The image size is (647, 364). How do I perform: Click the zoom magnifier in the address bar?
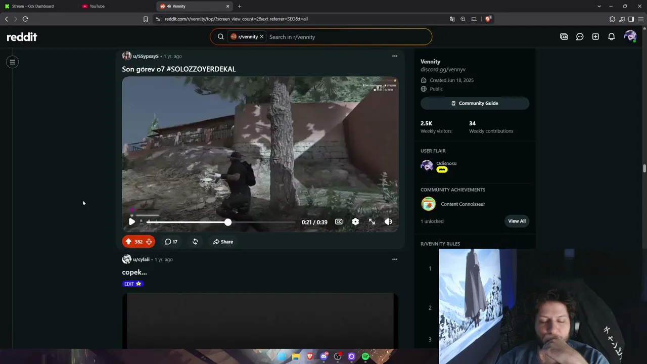click(x=463, y=19)
